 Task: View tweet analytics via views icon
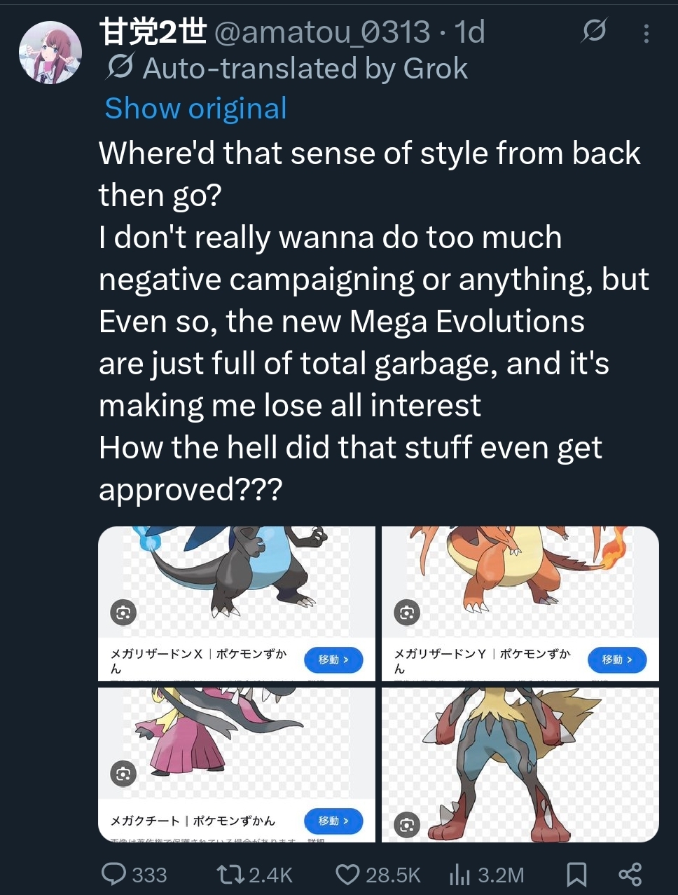click(458, 874)
